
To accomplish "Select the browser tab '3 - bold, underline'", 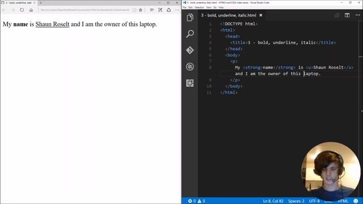I will tap(19, 3).
